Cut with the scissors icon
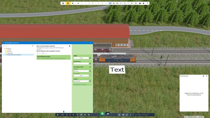210x118 pixels. click(x=86, y=3)
